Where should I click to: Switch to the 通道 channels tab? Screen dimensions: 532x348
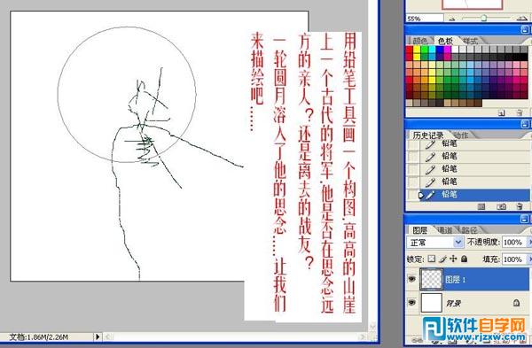445,230
